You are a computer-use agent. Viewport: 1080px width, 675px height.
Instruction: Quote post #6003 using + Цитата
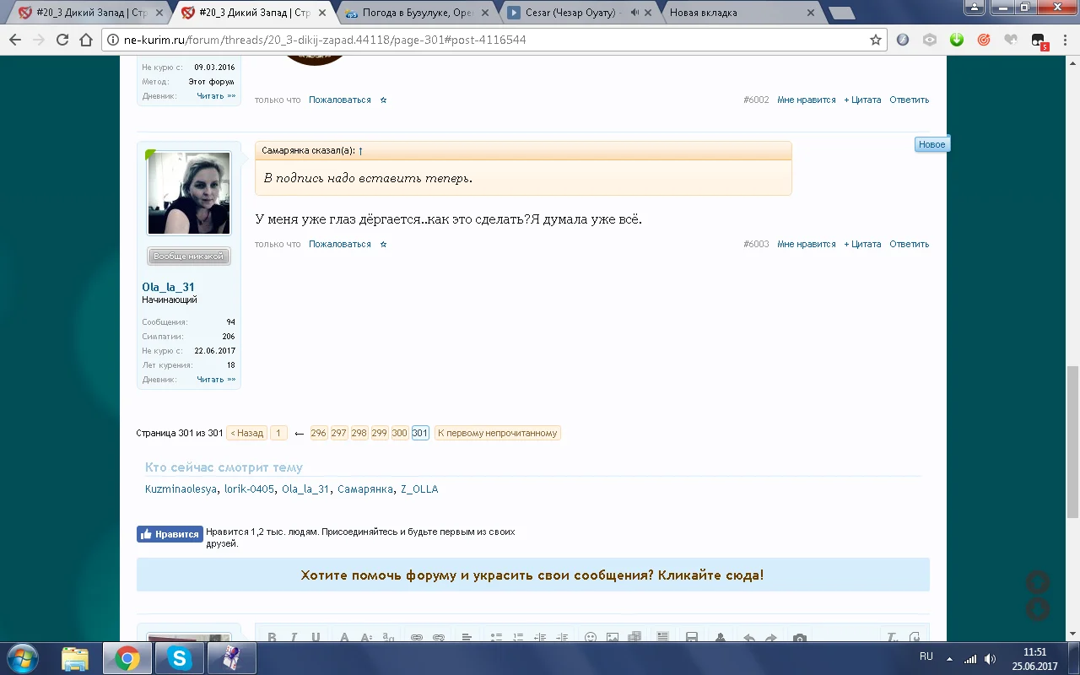(862, 244)
